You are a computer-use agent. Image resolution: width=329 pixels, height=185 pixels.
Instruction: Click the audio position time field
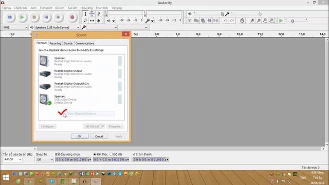pos(151,160)
